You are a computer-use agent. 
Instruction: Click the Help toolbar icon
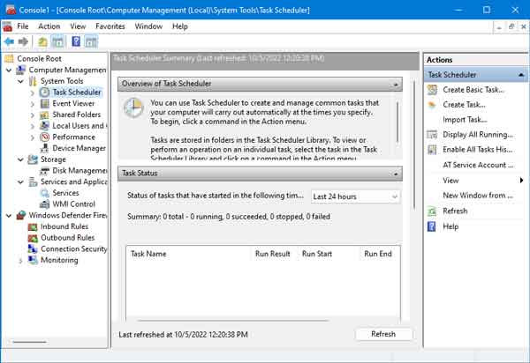click(76, 41)
